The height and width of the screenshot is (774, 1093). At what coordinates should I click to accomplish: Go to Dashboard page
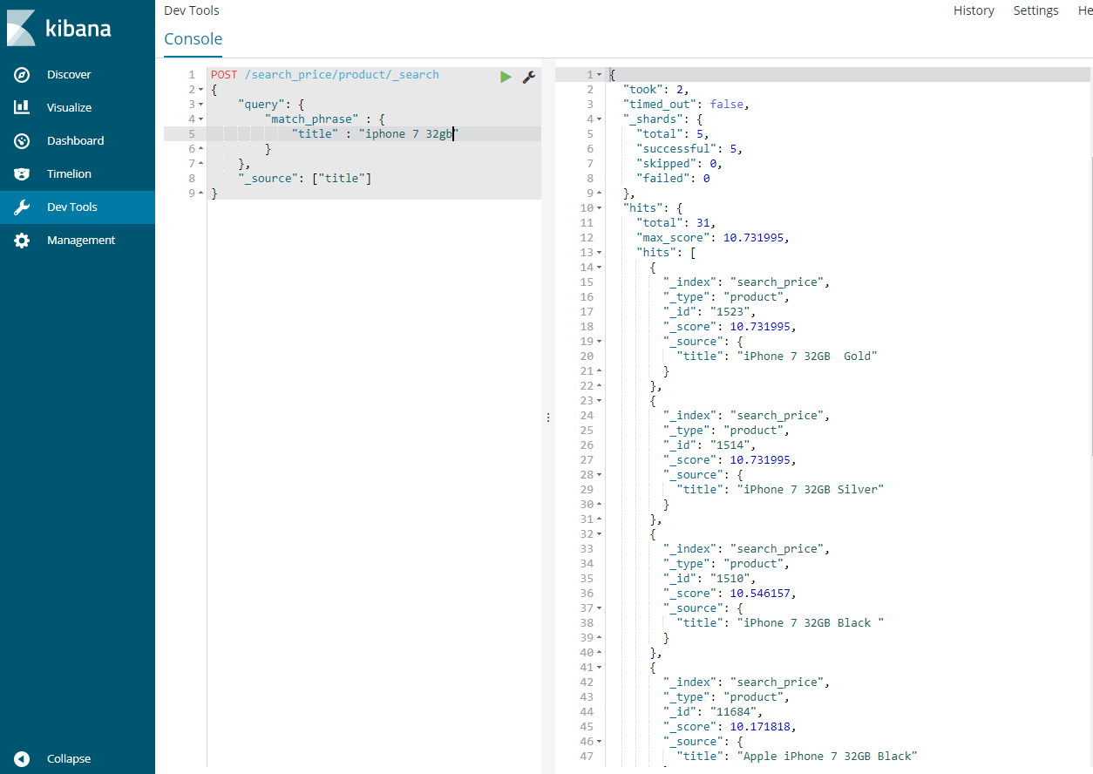point(75,140)
